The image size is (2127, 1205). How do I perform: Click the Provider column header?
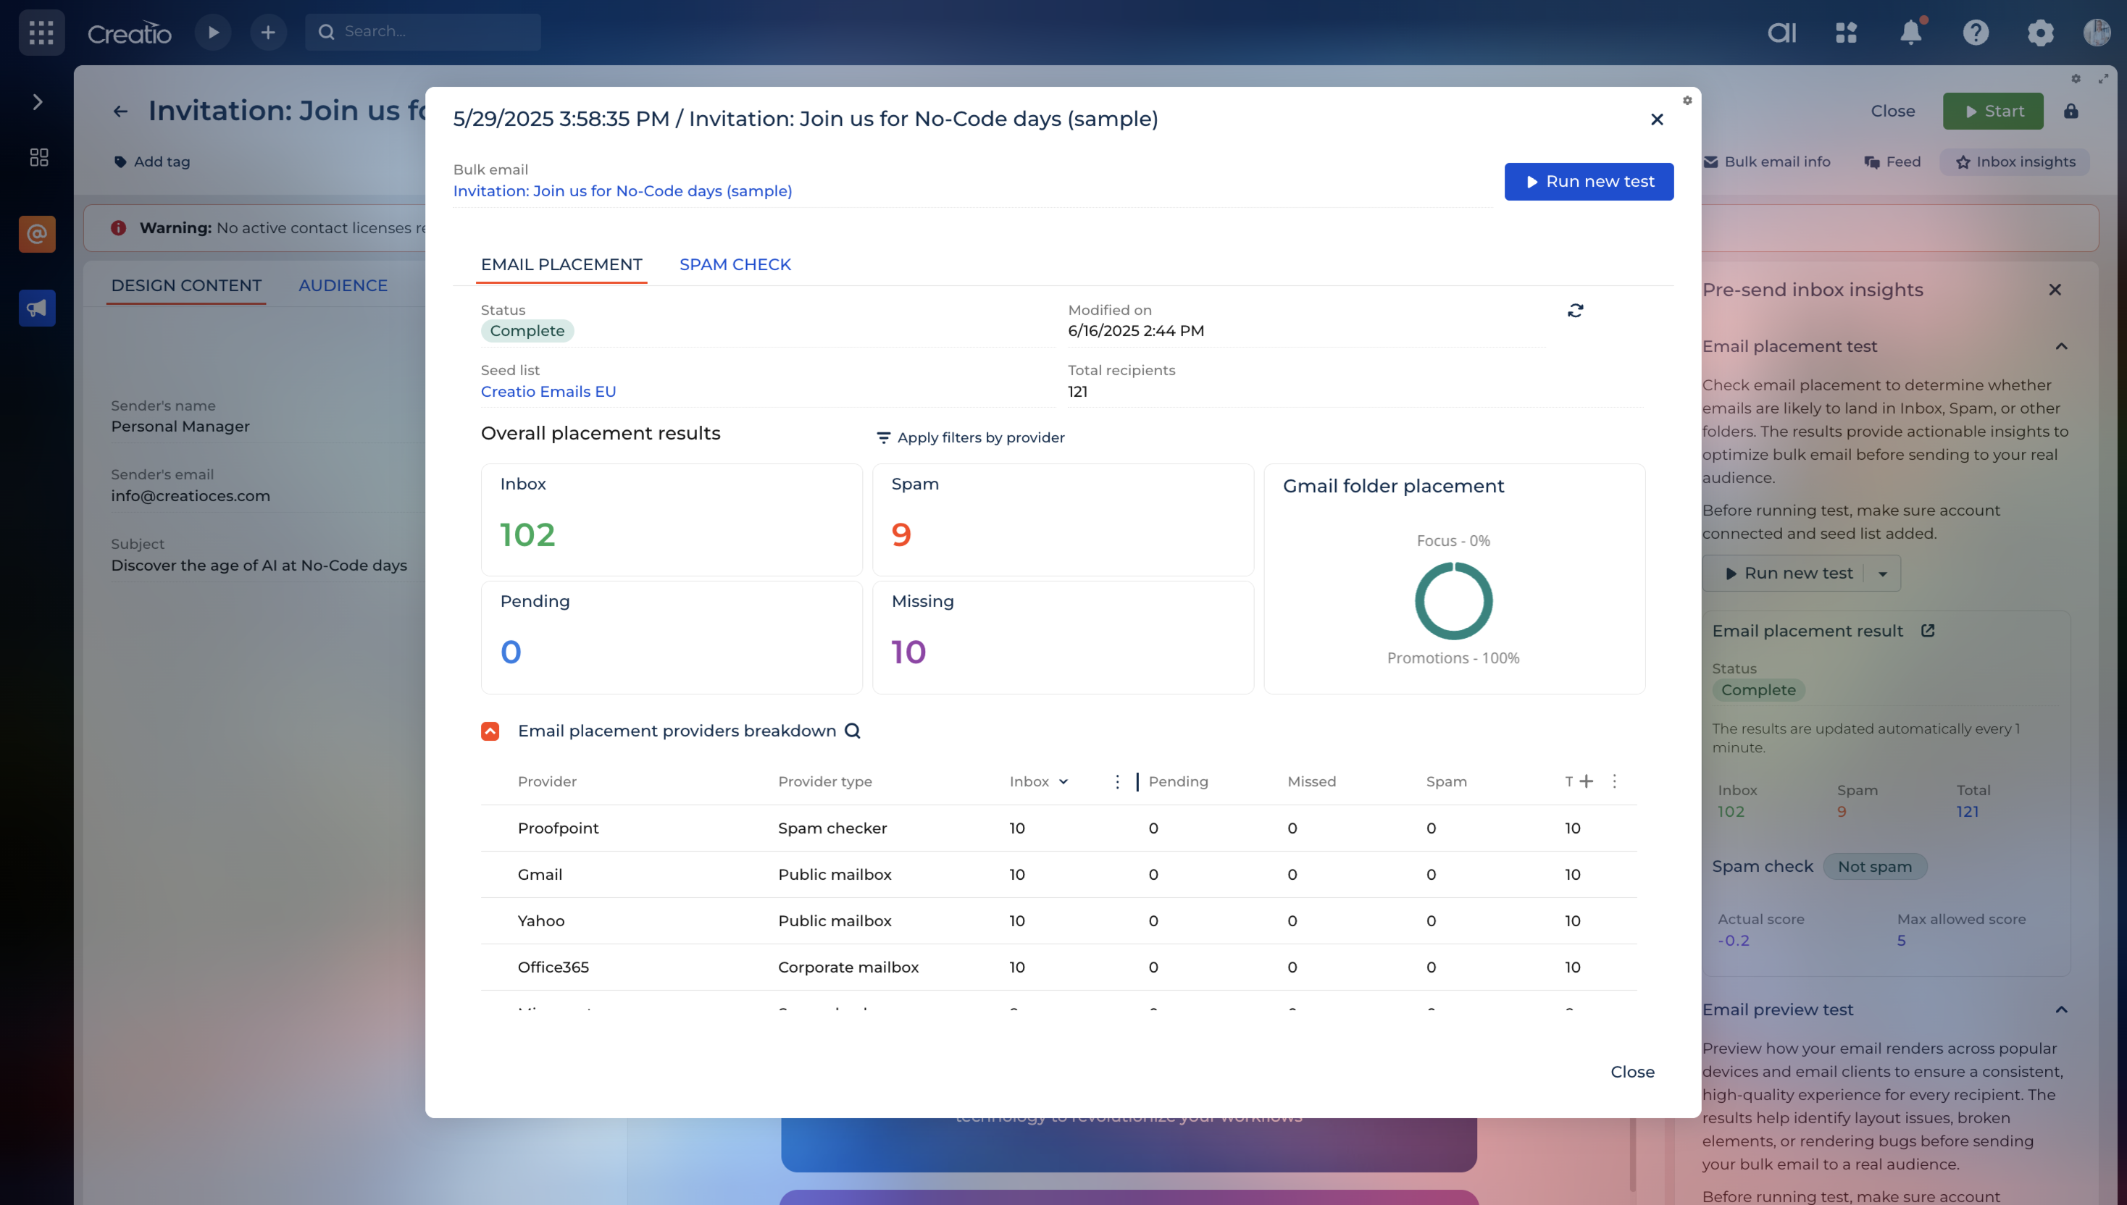[x=546, y=781]
